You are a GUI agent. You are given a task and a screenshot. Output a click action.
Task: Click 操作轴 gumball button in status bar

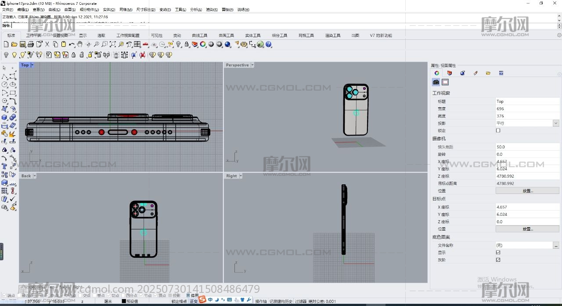[x=261, y=301]
